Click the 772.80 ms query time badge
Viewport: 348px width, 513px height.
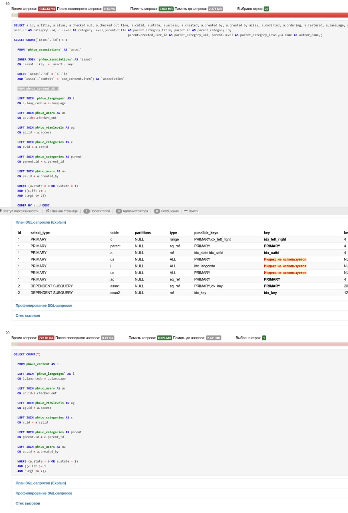pos(46,338)
